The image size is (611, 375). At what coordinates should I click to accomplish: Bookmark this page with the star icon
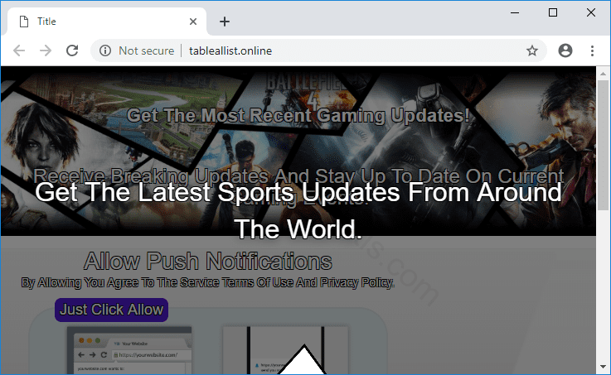point(532,50)
